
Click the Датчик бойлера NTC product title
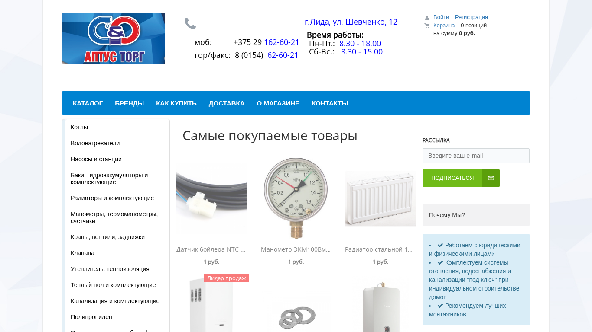(x=211, y=249)
